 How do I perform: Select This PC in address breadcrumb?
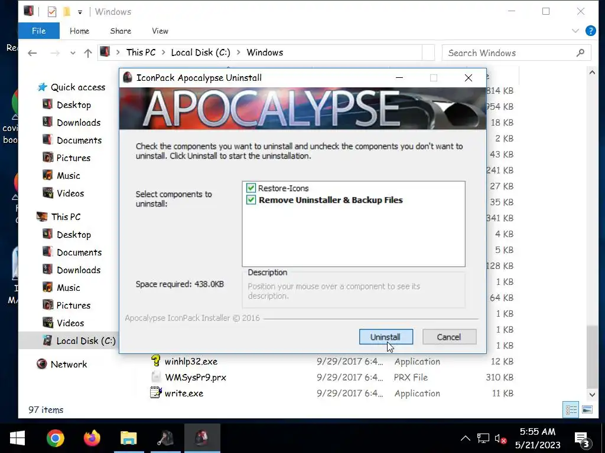tap(141, 52)
